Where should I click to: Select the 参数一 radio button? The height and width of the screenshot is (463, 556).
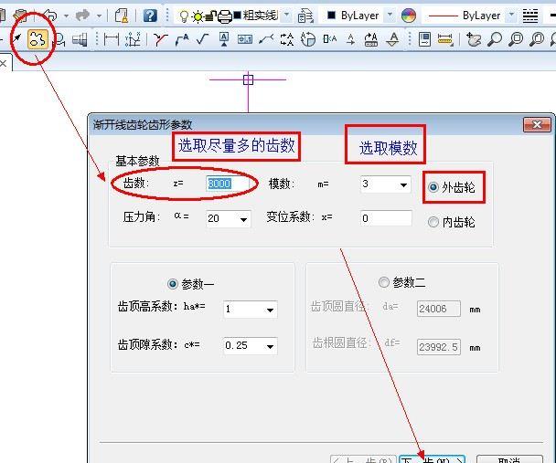tap(173, 284)
